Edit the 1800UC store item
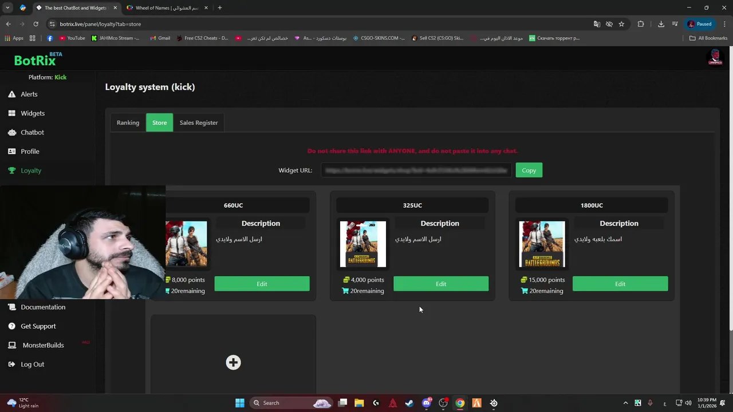The image size is (733, 412). [x=620, y=284]
